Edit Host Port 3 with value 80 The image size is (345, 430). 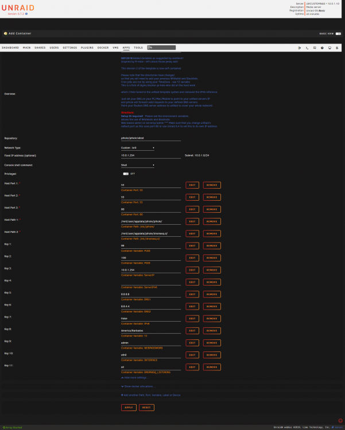point(192,209)
